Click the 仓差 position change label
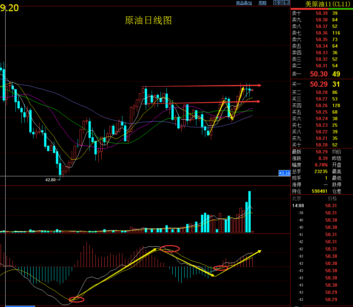This screenshot has height=307, width=353. coord(337,191)
